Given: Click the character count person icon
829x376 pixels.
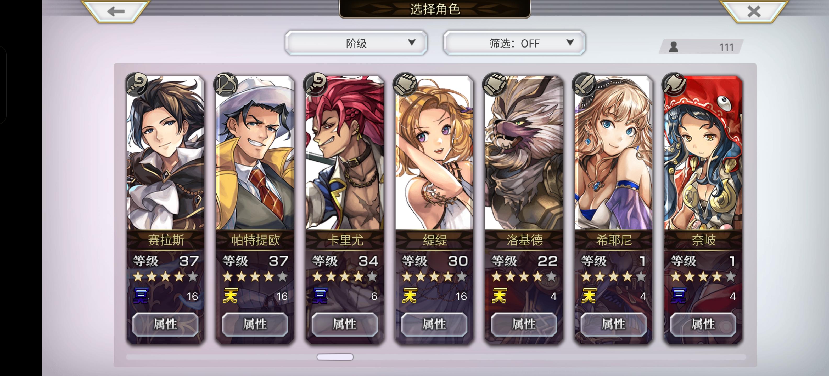Looking at the screenshot, I should [x=674, y=47].
